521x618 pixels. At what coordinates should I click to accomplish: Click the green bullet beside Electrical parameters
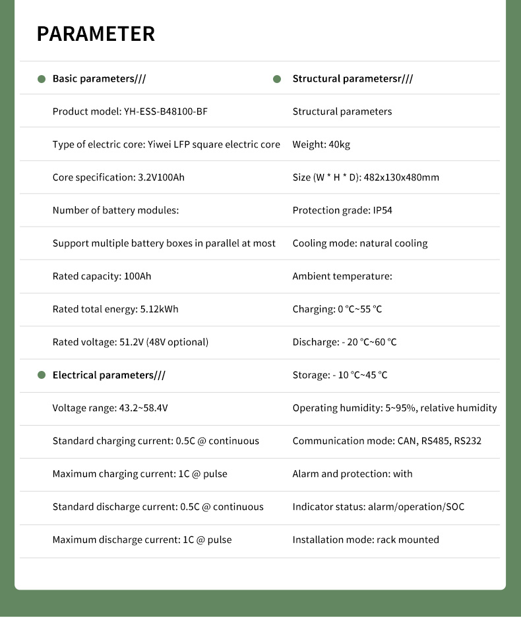point(42,376)
